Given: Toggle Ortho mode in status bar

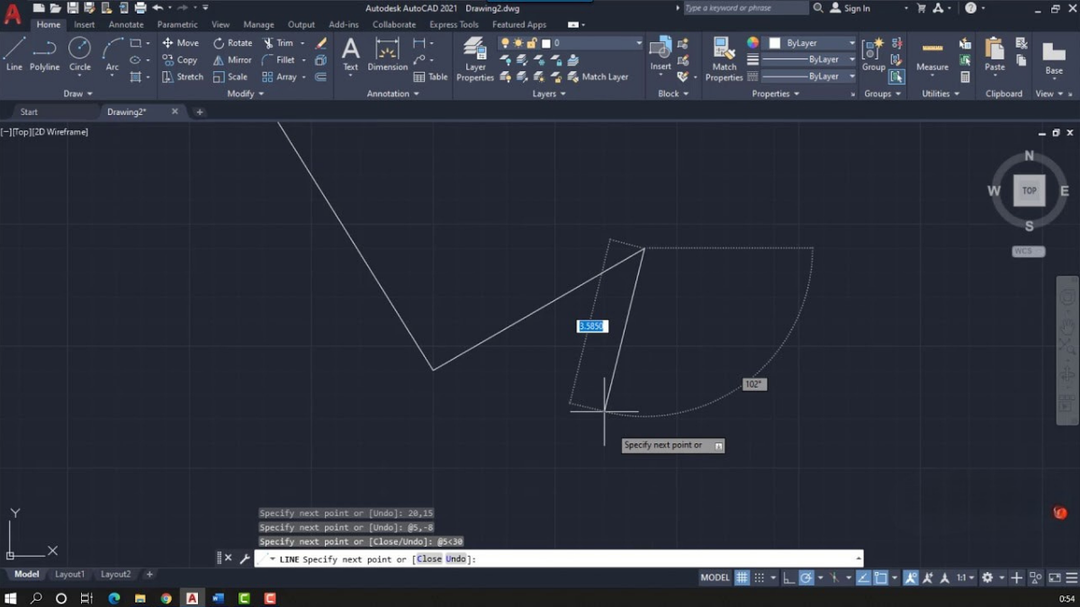Looking at the screenshot, I should click(x=788, y=577).
